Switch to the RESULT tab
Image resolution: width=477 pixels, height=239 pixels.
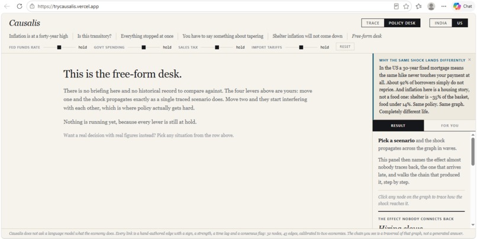click(398, 125)
